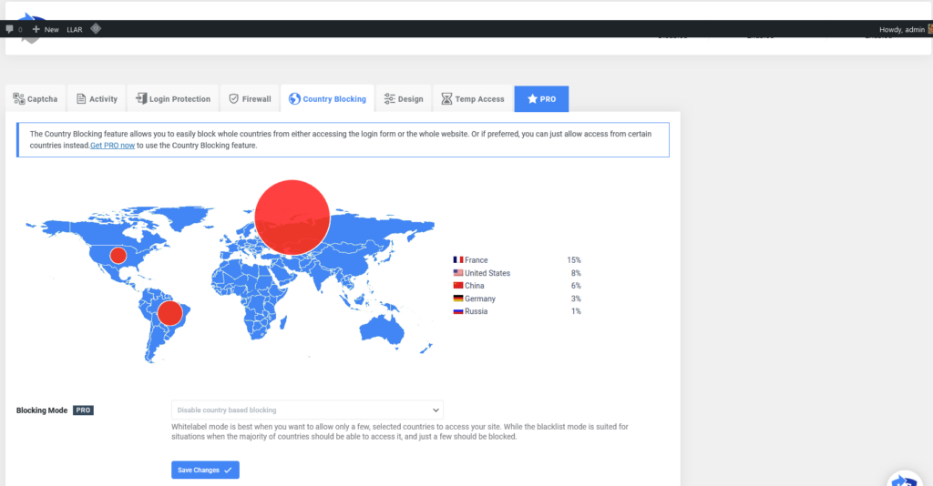Image resolution: width=933 pixels, height=486 pixels.
Task: Click the 6% value for China
Action: click(576, 286)
